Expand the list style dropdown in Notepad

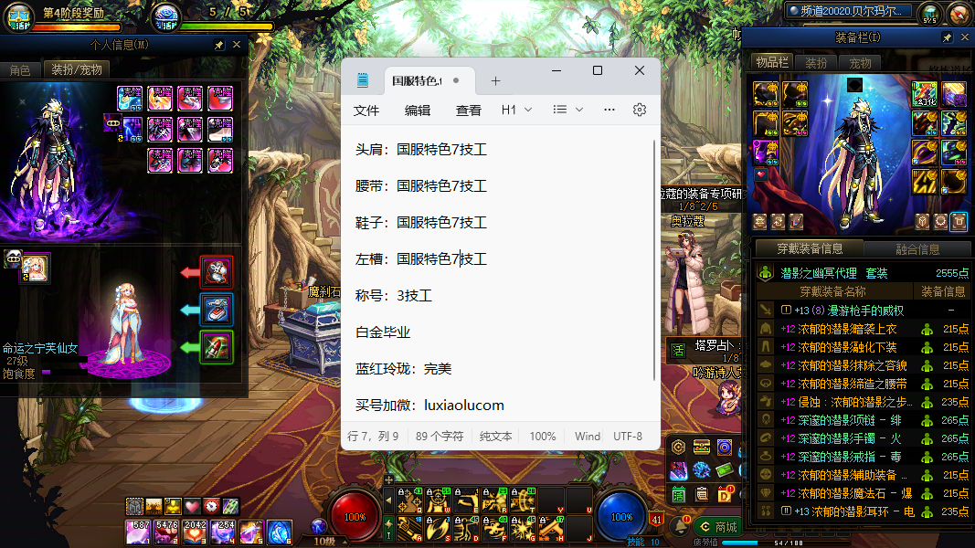pyautogui.click(x=568, y=110)
